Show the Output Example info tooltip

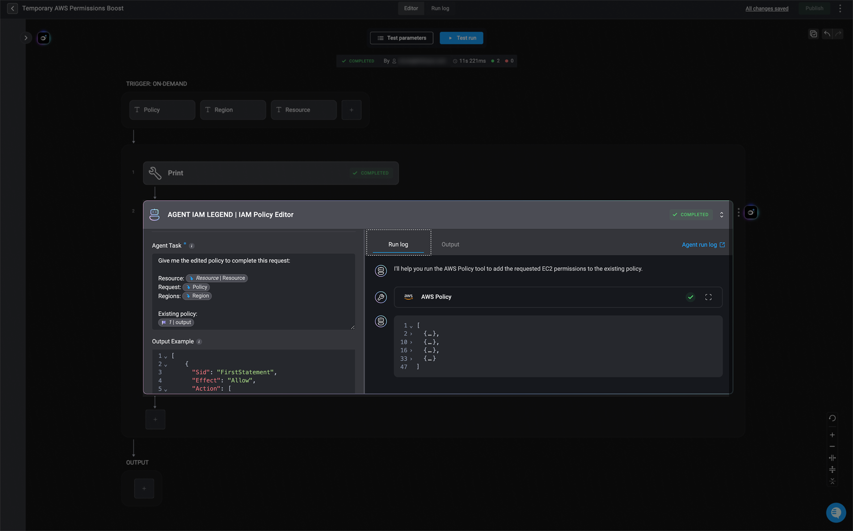click(x=199, y=342)
